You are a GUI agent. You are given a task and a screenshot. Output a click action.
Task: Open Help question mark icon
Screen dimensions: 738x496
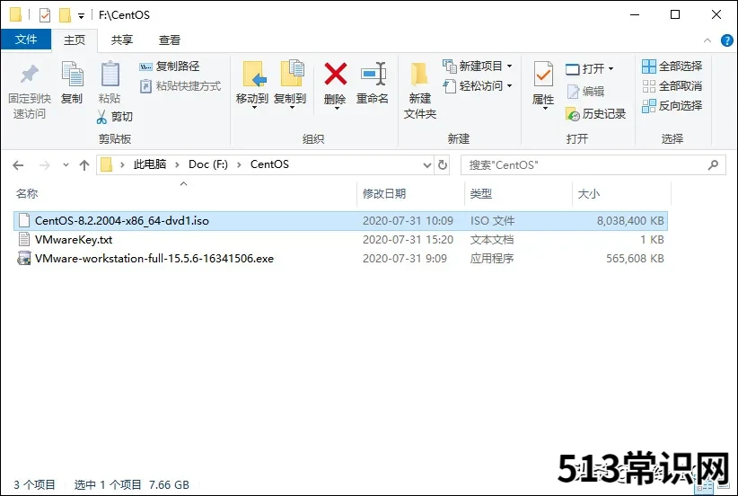coord(726,40)
